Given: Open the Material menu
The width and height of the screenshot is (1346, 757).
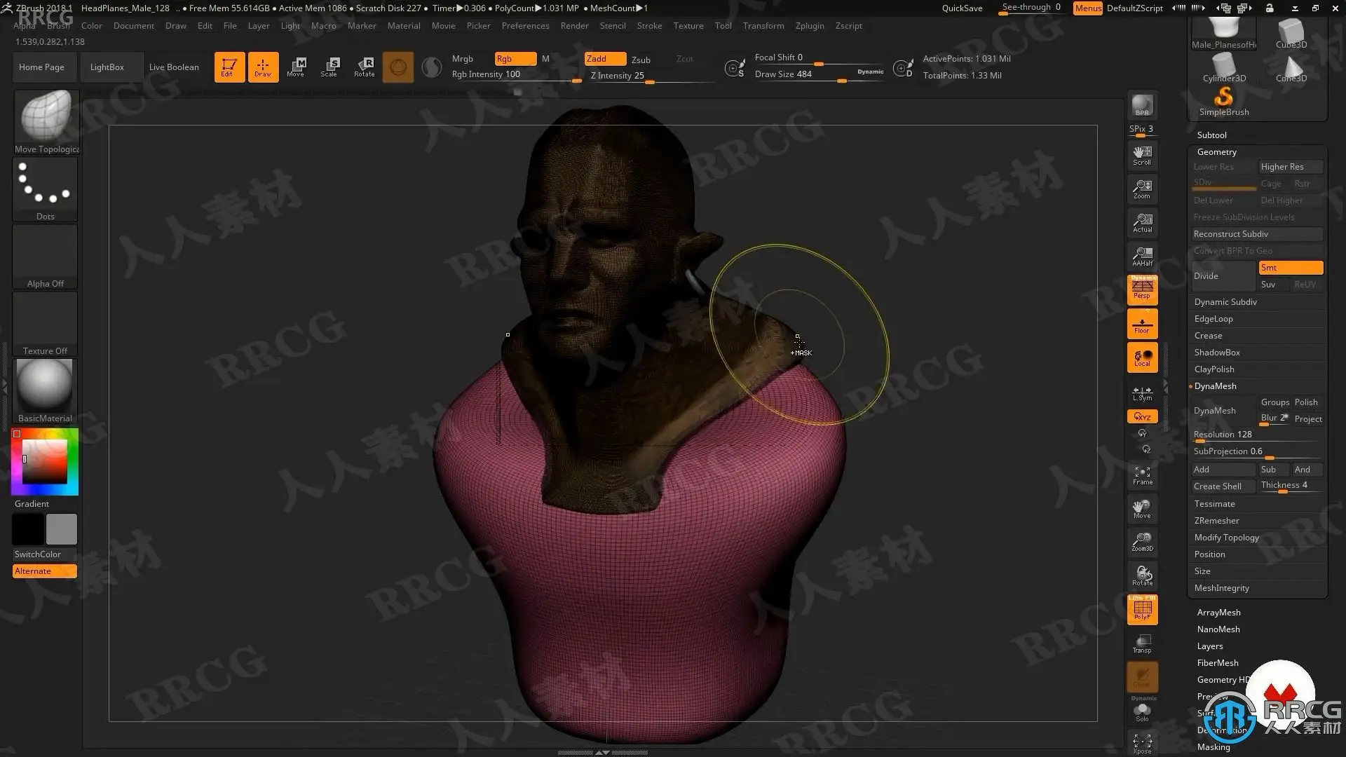Looking at the screenshot, I should point(404,26).
